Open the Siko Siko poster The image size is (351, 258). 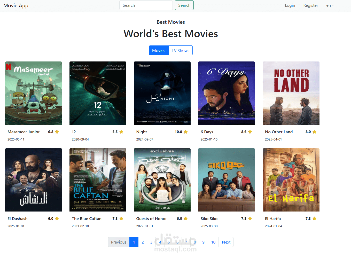(227, 180)
